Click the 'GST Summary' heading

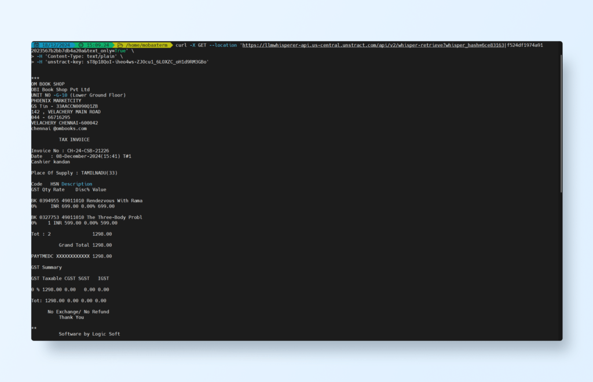point(46,267)
